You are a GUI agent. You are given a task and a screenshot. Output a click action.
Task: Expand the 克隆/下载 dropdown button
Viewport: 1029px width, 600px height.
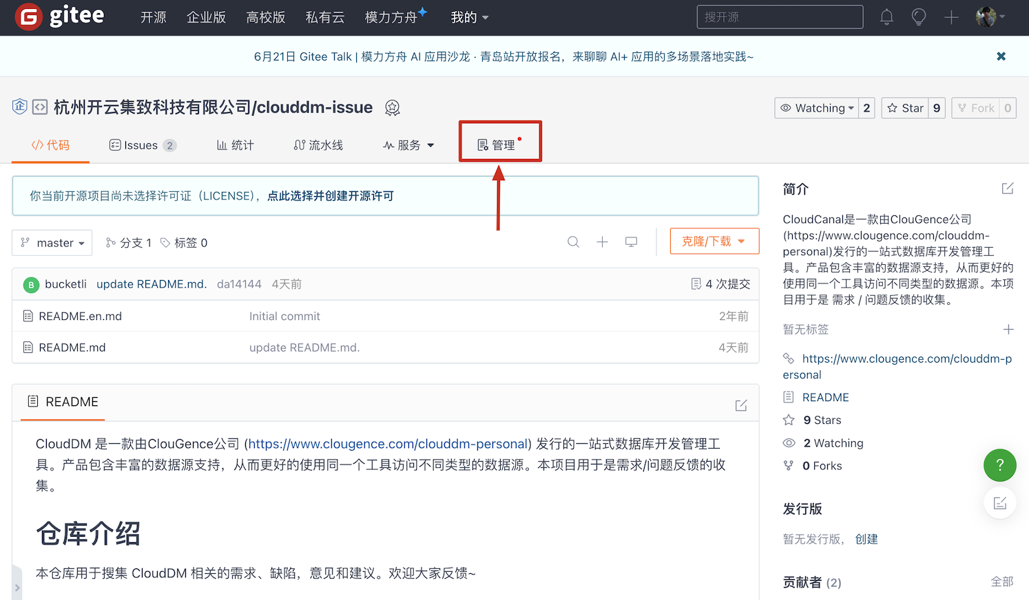714,242
